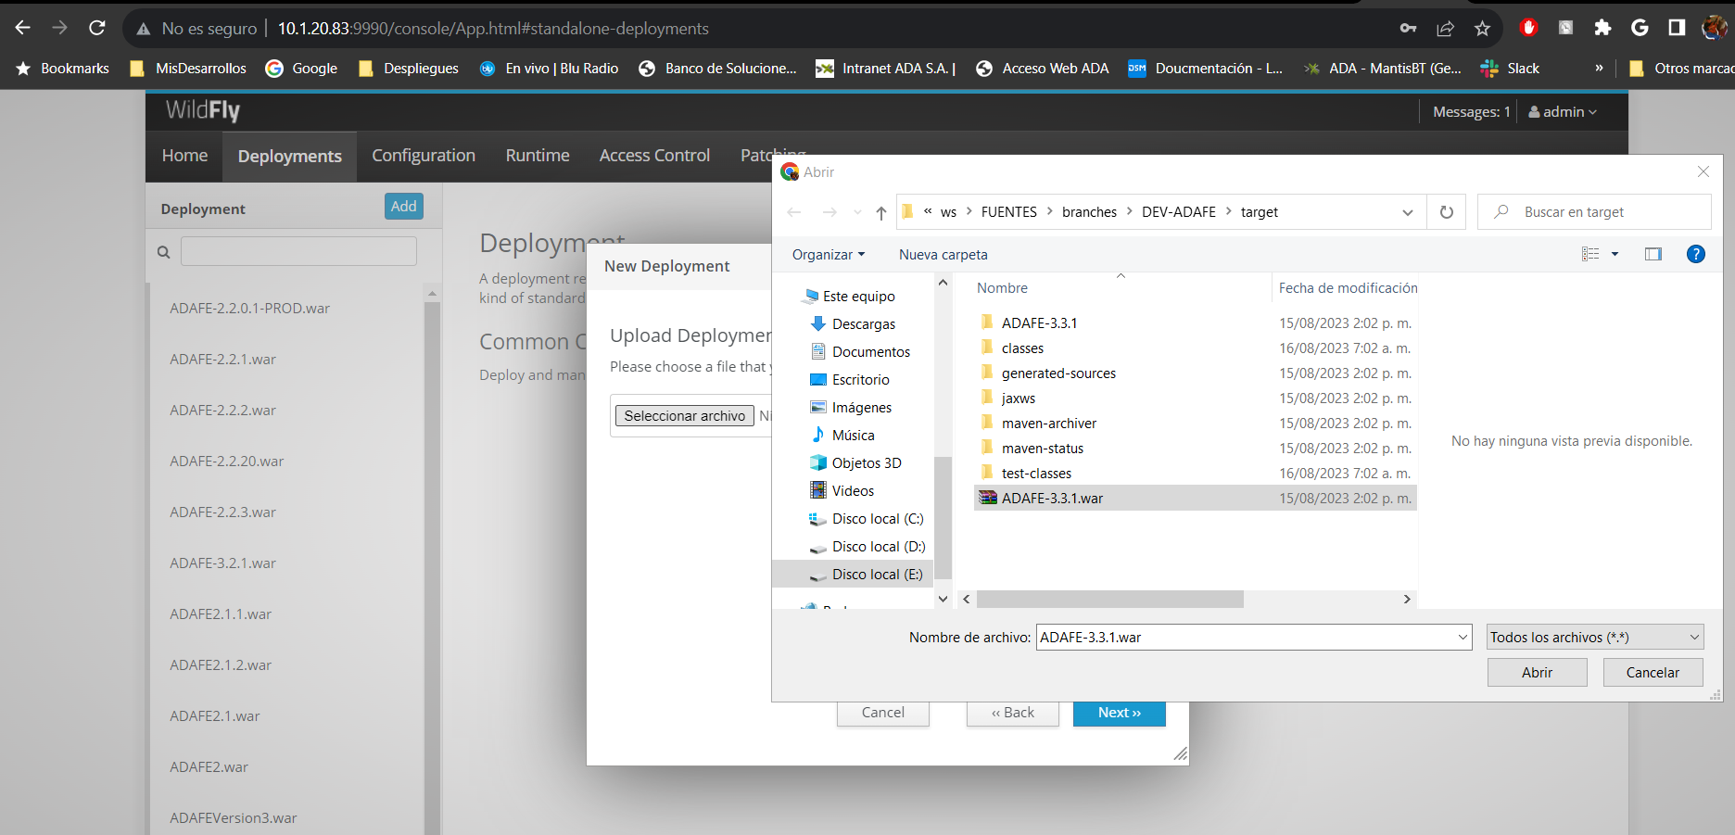This screenshot has width=1735, height=835.
Task: Bookmark this page with star icon
Action: [x=1482, y=28]
